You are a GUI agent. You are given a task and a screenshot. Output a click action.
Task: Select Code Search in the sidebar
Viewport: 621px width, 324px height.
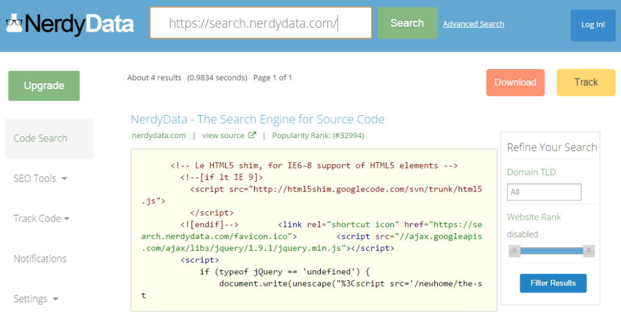point(49,139)
